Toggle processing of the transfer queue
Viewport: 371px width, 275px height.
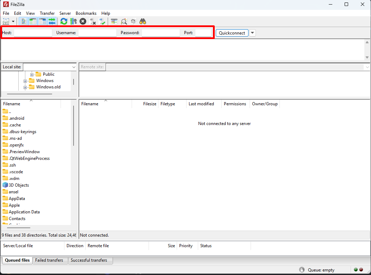(73, 21)
